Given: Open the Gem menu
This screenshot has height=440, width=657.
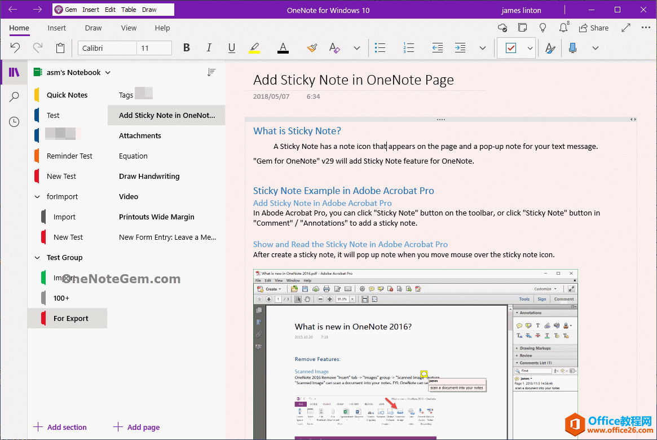Looking at the screenshot, I should 66,10.
